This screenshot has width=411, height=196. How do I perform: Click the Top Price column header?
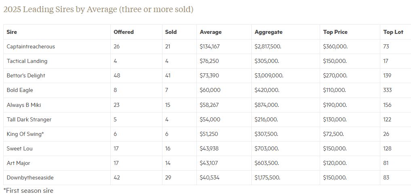[335, 32]
